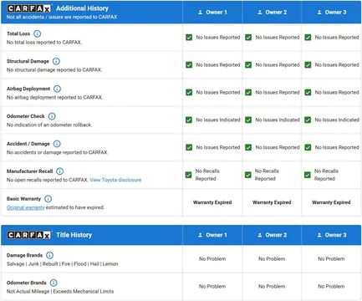The image size is (362, 301).
Task: Click Owner 1 Total Loss green checkbox
Action: coord(189,38)
